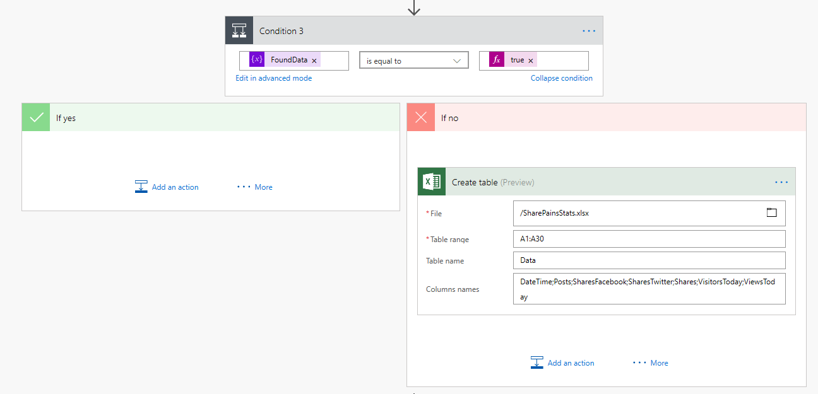Click the If no red X icon
Image resolution: width=818 pixels, height=394 pixels.
point(421,117)
